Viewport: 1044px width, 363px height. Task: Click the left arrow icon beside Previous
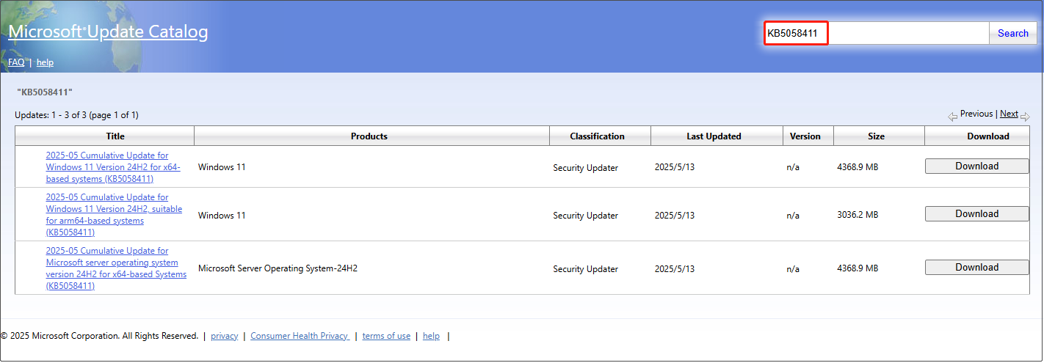[x=952, y=117]
